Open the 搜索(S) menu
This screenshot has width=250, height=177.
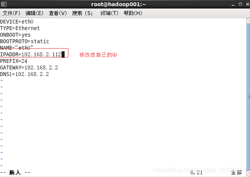[x=82, y=13]
